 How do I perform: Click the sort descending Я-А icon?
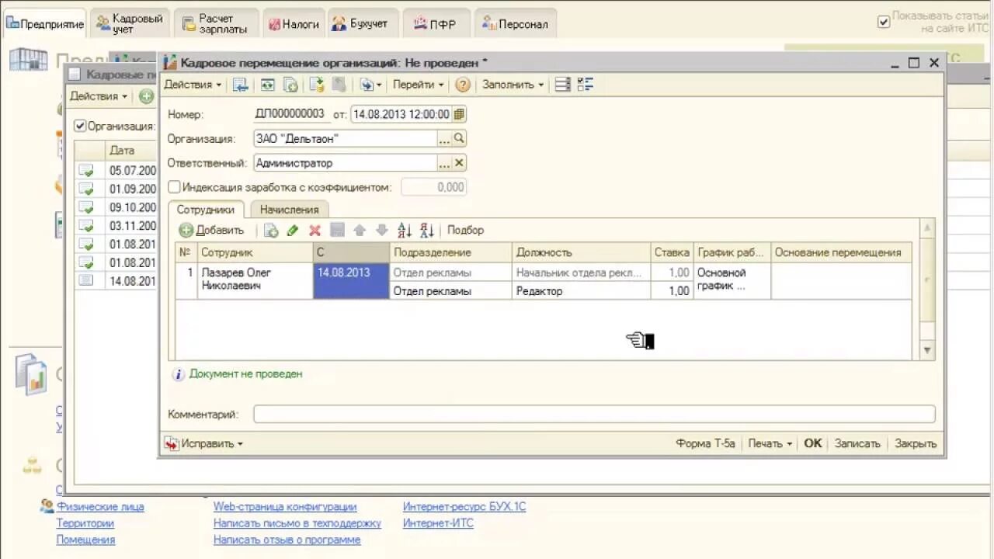(x=426, y=231)
